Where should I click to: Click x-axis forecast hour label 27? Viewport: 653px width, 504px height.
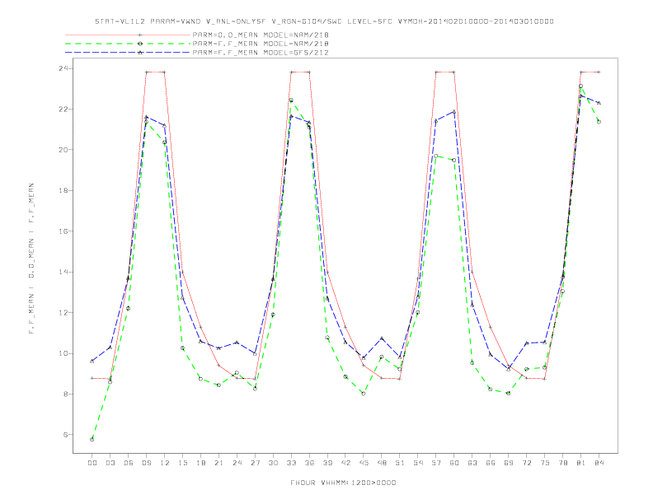255,463
